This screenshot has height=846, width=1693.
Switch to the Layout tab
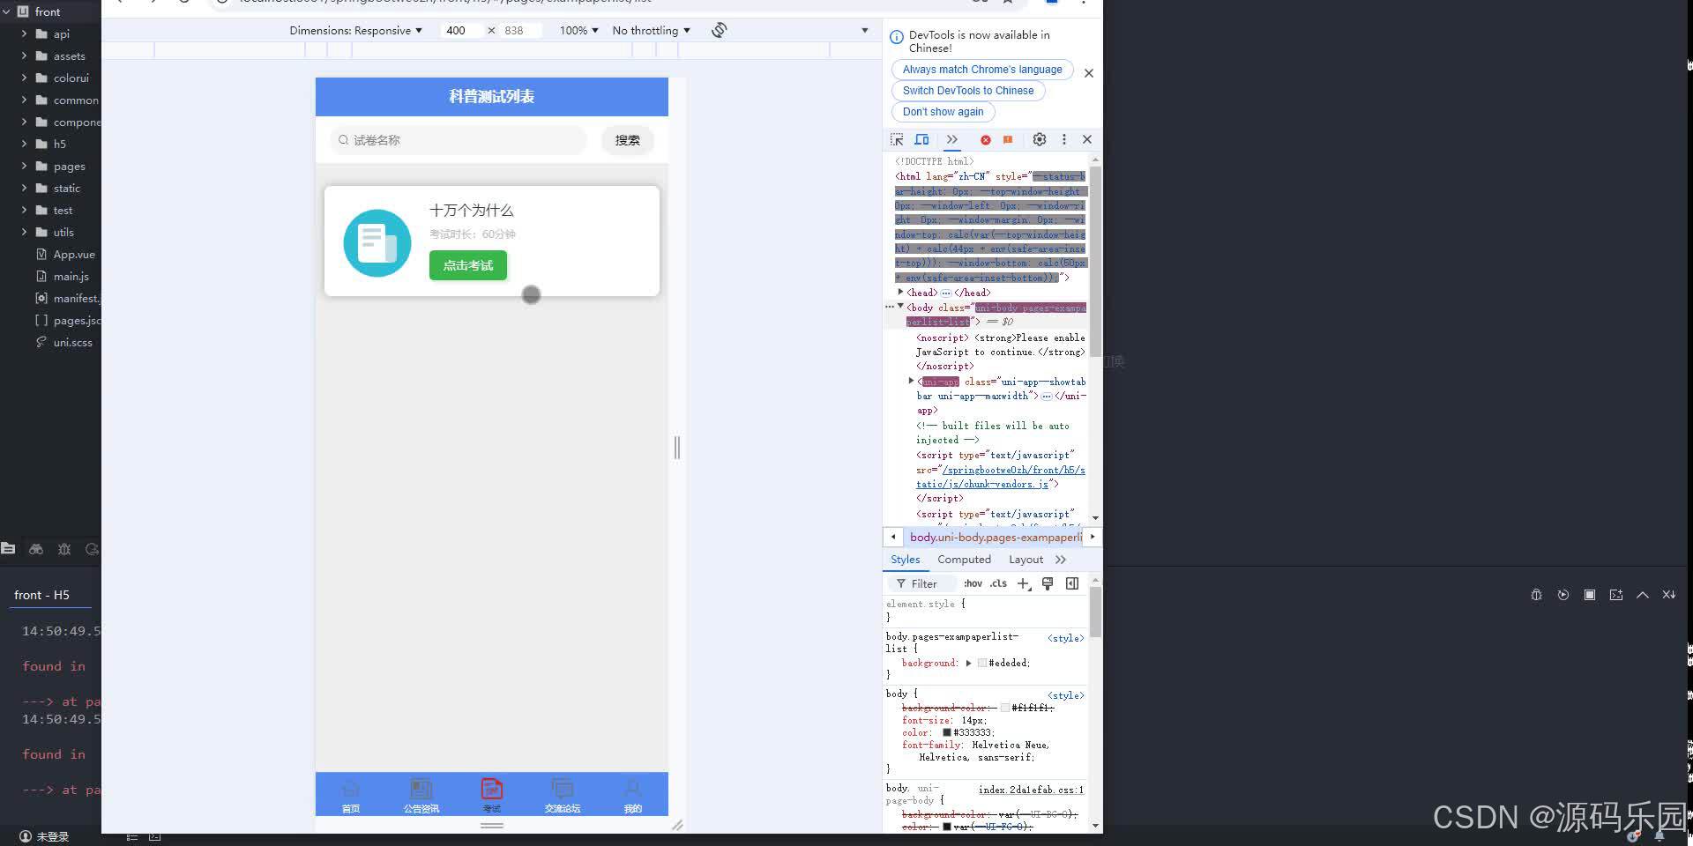click(x=1025, y=560)
